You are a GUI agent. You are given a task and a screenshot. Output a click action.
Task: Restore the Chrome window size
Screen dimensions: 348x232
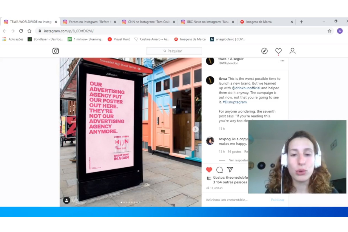coord(336,21)
